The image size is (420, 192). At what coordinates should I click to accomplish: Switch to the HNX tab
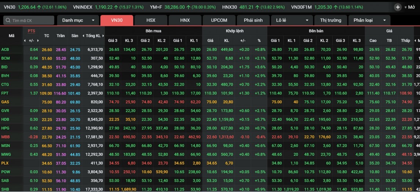point(185,21)
